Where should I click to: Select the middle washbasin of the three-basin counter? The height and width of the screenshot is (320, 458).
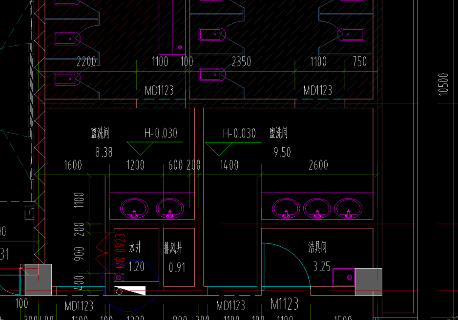tap(317, 209)
